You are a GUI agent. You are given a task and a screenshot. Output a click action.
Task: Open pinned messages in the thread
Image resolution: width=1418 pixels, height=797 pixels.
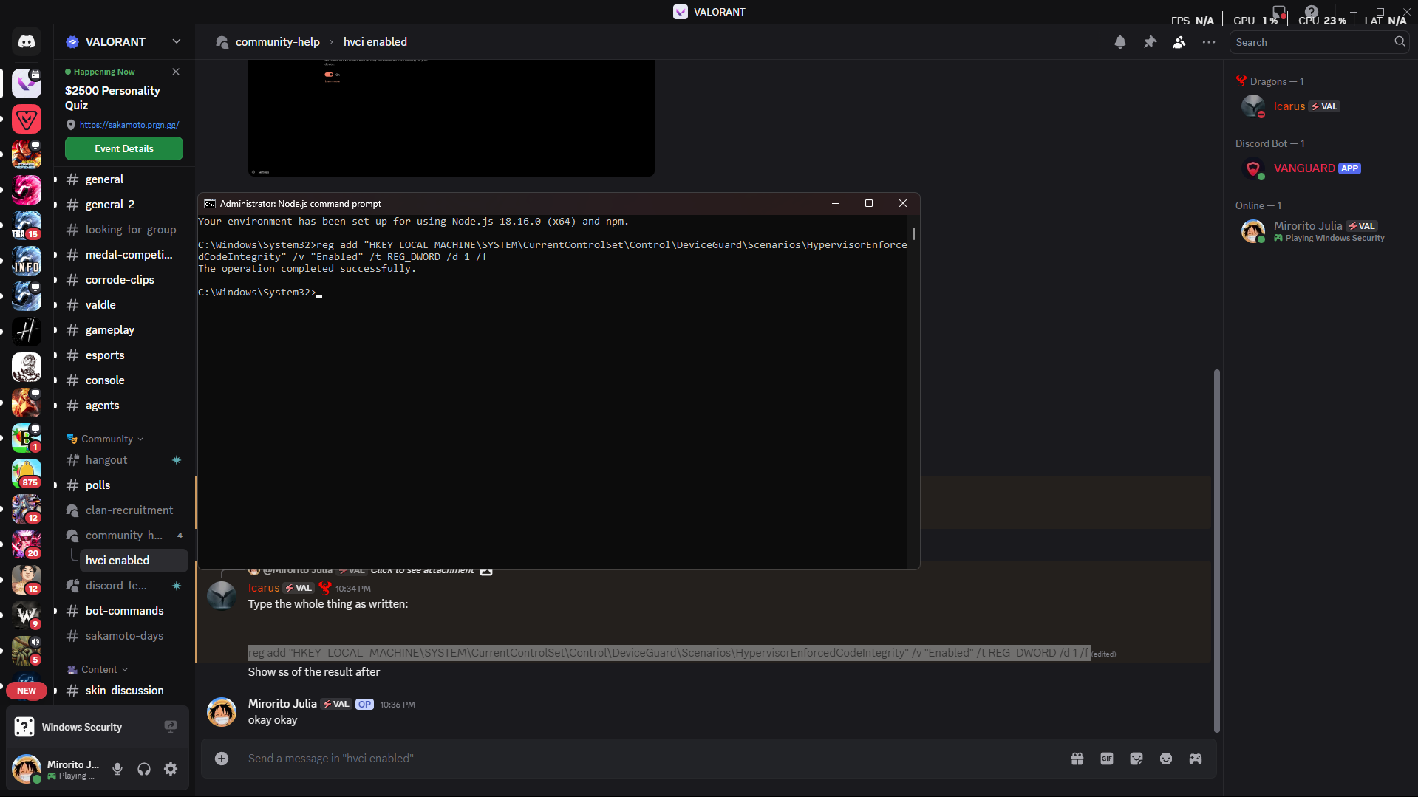click(x=1150, y=42)
